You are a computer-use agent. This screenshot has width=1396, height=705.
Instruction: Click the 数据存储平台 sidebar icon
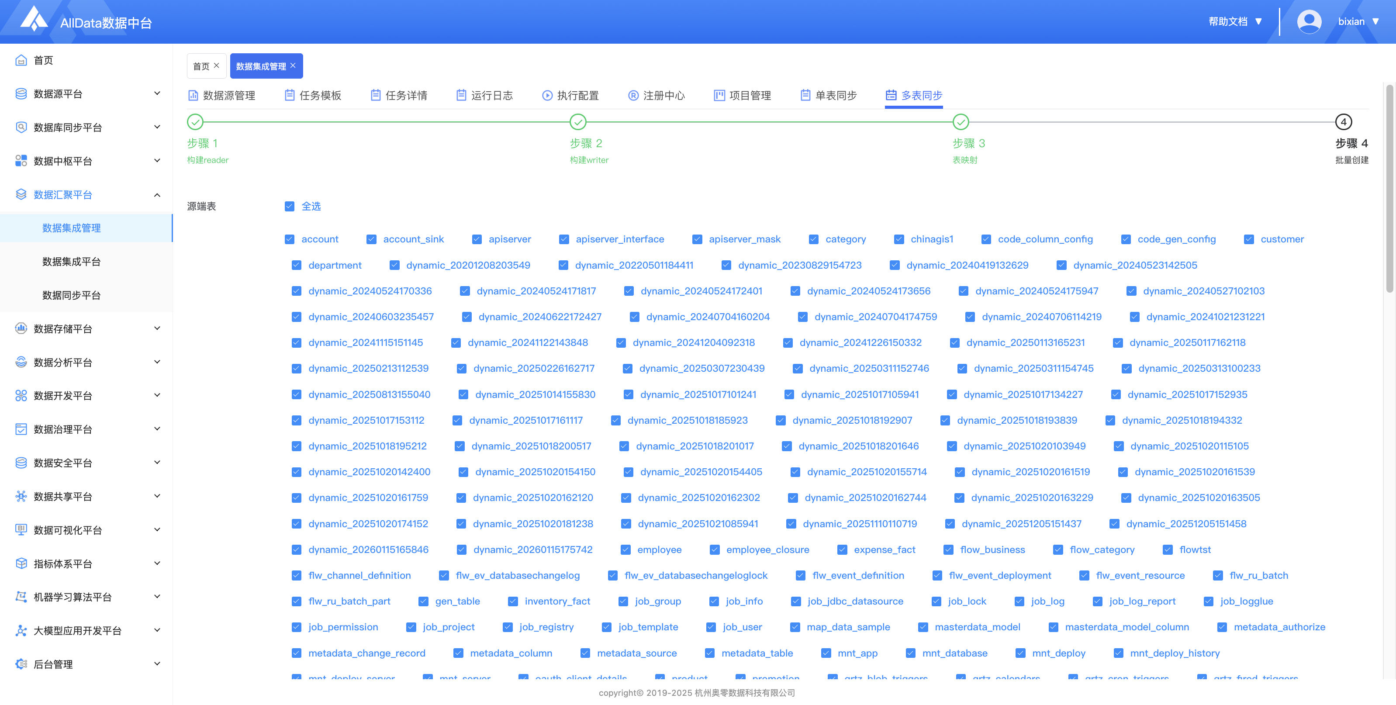pos(21,328)
